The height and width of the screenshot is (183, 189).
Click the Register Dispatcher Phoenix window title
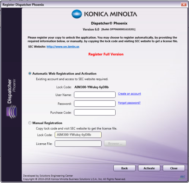[x=23, y=5]
